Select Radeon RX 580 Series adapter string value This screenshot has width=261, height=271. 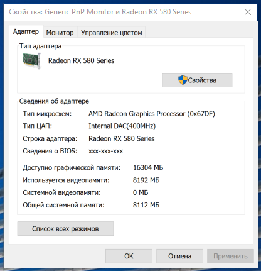pyautogui.click(x=122, y=138)
